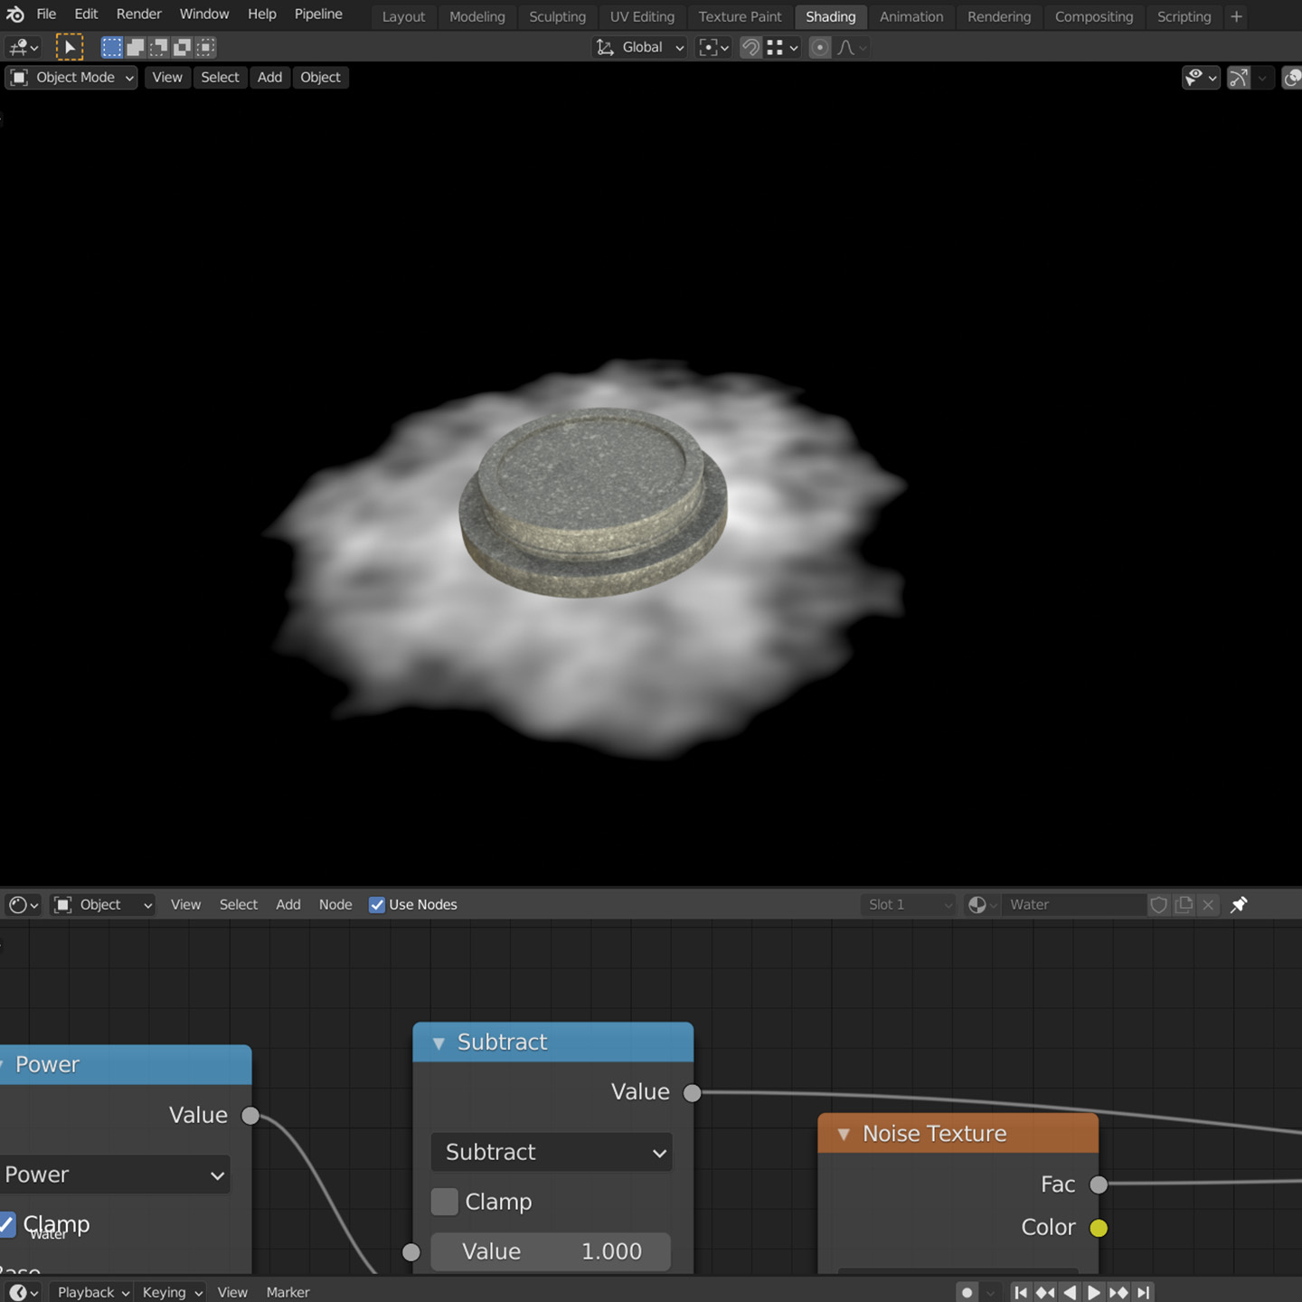Toggle proportional editing icon
This screenshot has width=1302, height=1302.
coord(819,47)
